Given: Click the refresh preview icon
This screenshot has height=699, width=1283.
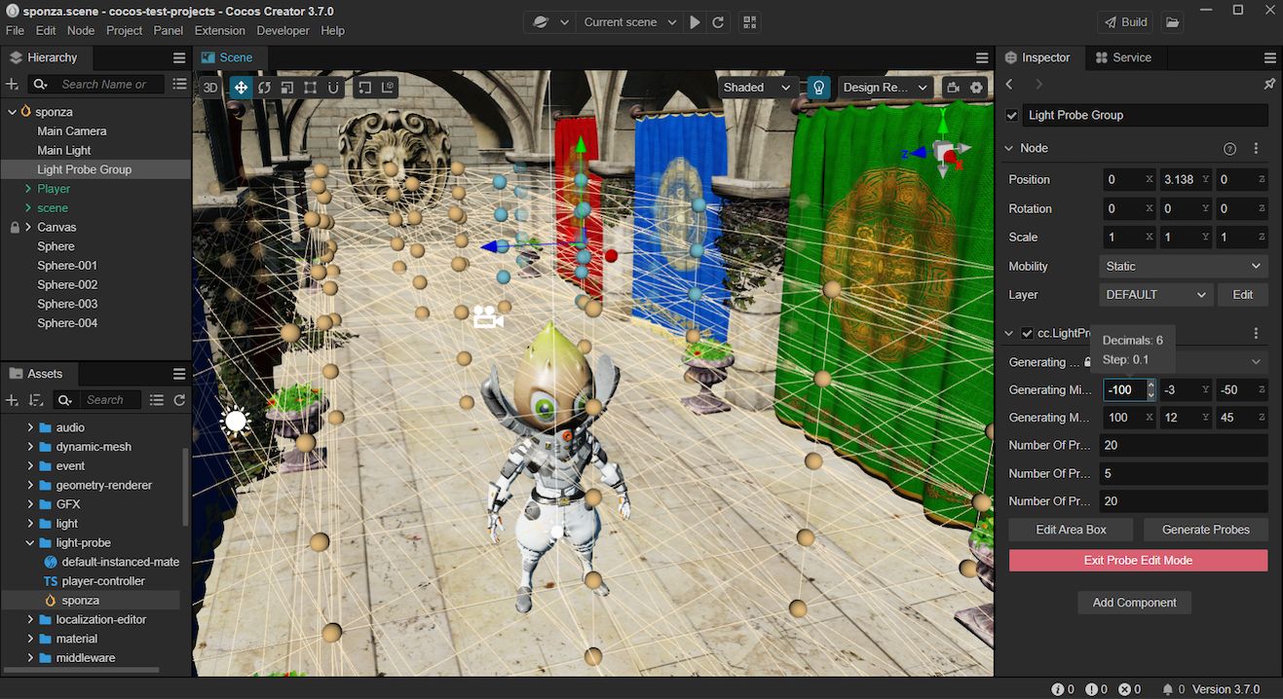Looking at the screenshot, I should coord(718,21).
